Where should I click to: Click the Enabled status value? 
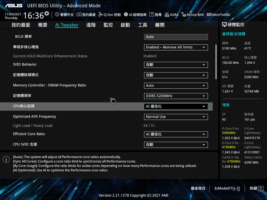click(150, 56)
